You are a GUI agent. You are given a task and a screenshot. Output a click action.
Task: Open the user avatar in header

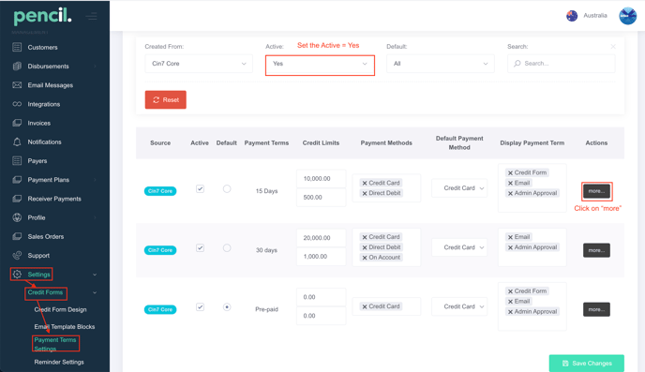click(x=628, y=16)
